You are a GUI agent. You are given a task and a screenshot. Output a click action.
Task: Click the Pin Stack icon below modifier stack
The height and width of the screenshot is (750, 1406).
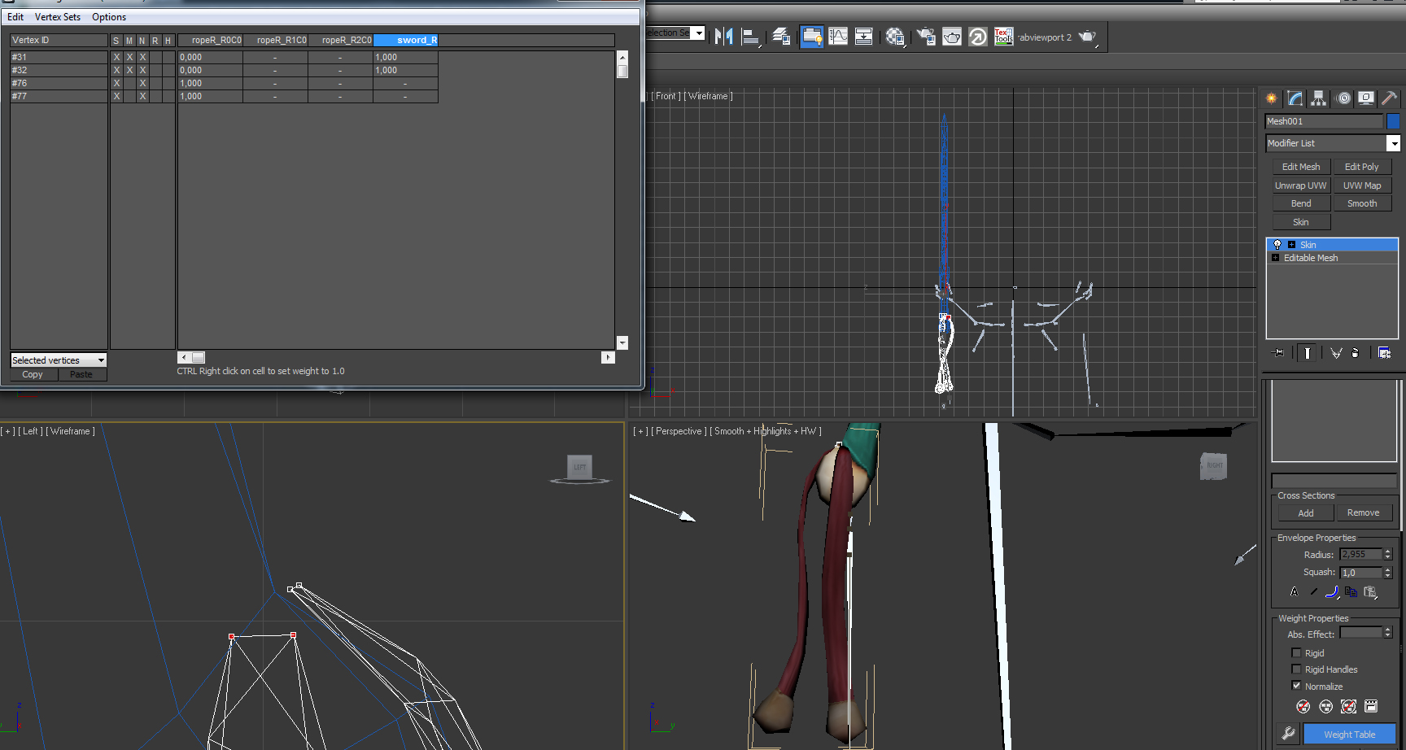[1279, 353]
